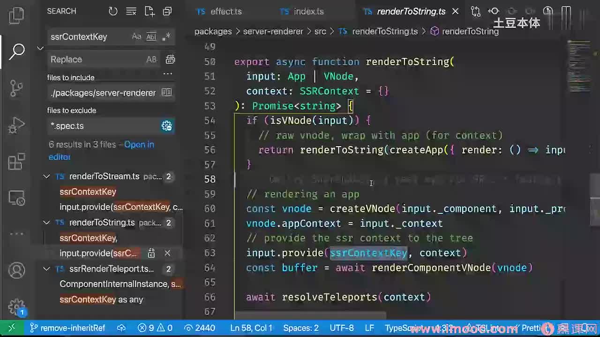The height and width of the screenshot is (337, 600).
Task: Clear the search results
Action: pyautogui.click(x=131, y=11)
